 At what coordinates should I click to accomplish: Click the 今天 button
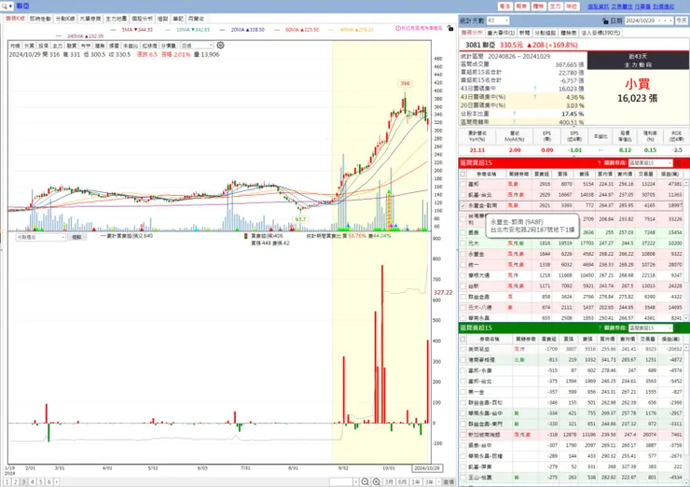(682, 21)
